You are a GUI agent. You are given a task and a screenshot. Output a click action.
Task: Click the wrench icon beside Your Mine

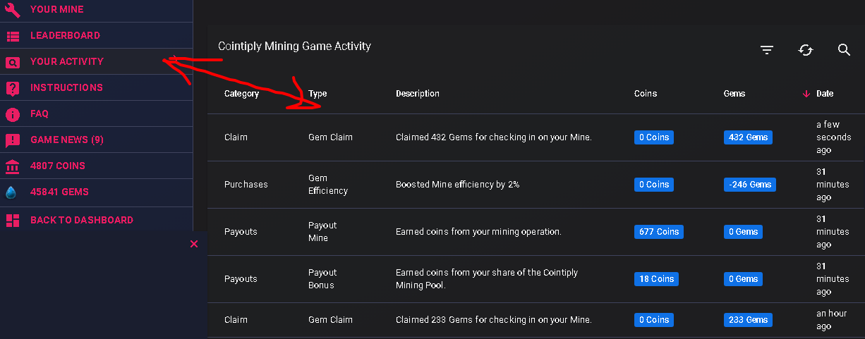pos(13,10)
